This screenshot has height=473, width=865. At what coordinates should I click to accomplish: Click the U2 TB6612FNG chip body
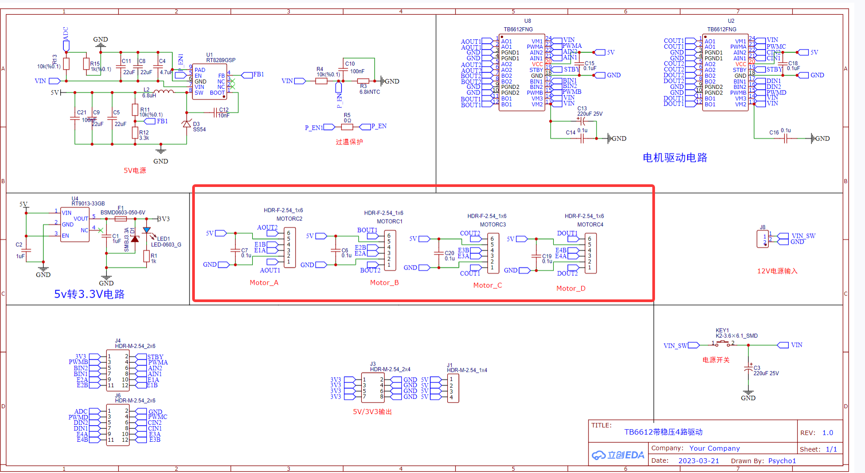[x=725, y=72]
